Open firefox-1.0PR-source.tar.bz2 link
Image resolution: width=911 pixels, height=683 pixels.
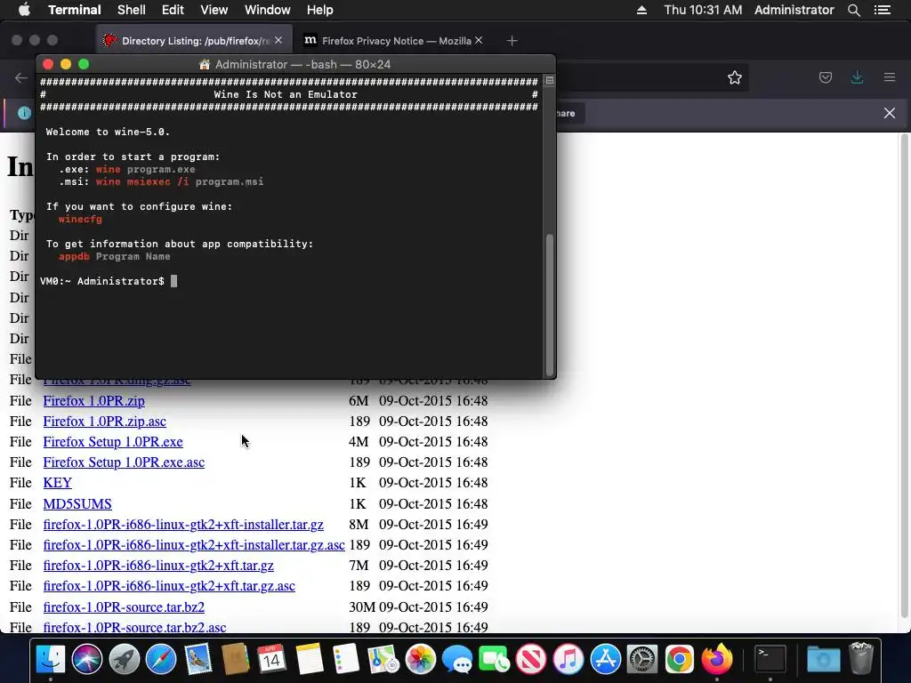tap(124, 607)
